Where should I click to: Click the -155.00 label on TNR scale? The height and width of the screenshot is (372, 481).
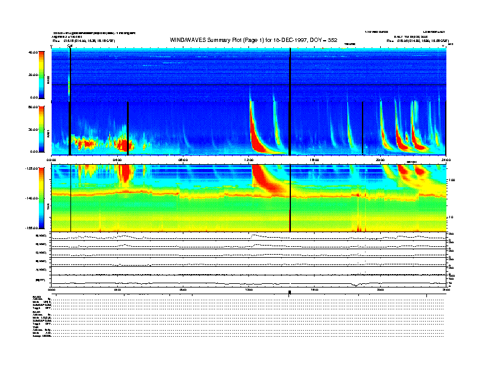[32, 228]
